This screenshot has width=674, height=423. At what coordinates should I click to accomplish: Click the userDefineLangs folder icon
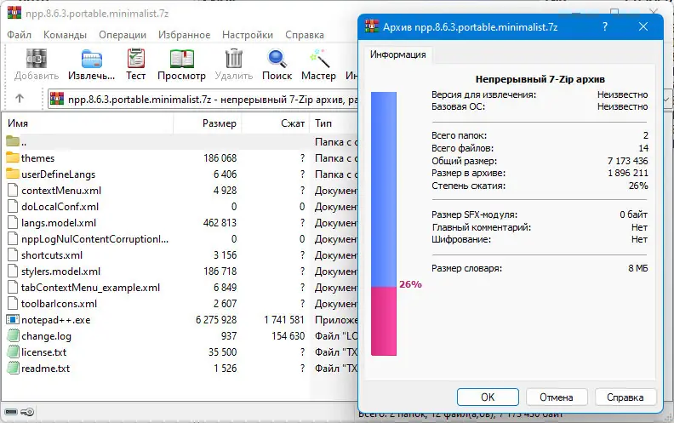13,174
